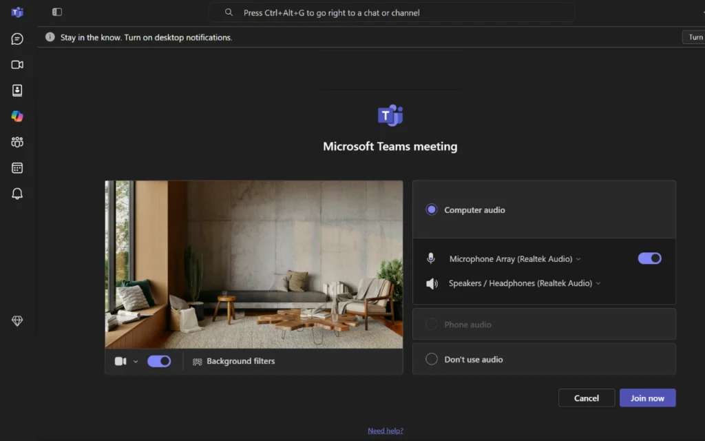Mute using the microphone toggle switch
This screenshot has height=441, width=705.
(x=650, y=258)
